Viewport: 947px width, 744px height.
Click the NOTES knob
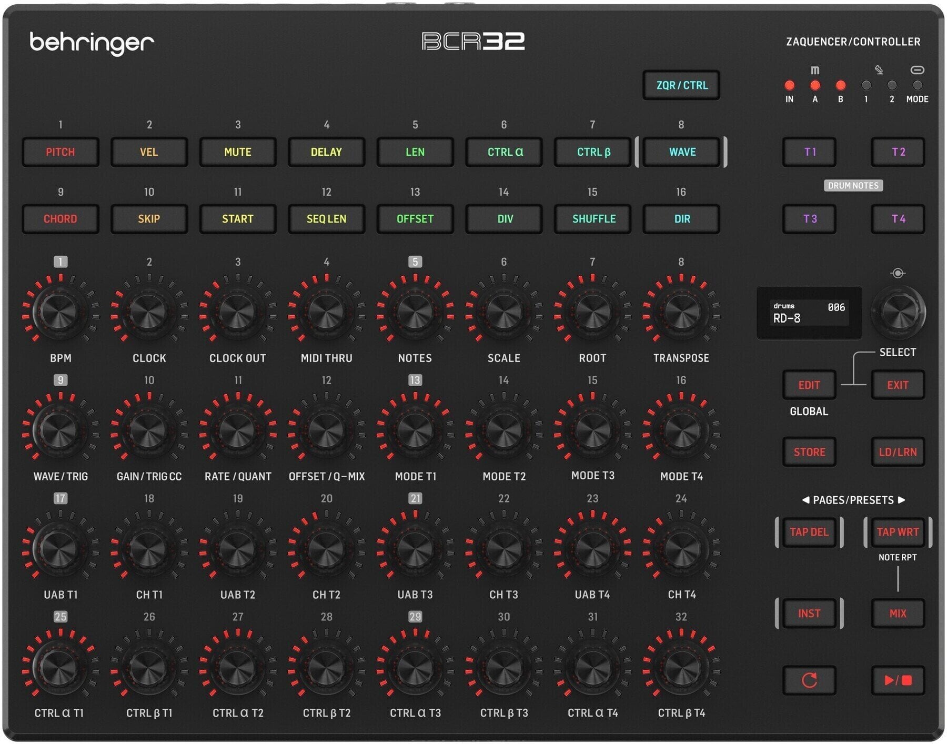415,313
